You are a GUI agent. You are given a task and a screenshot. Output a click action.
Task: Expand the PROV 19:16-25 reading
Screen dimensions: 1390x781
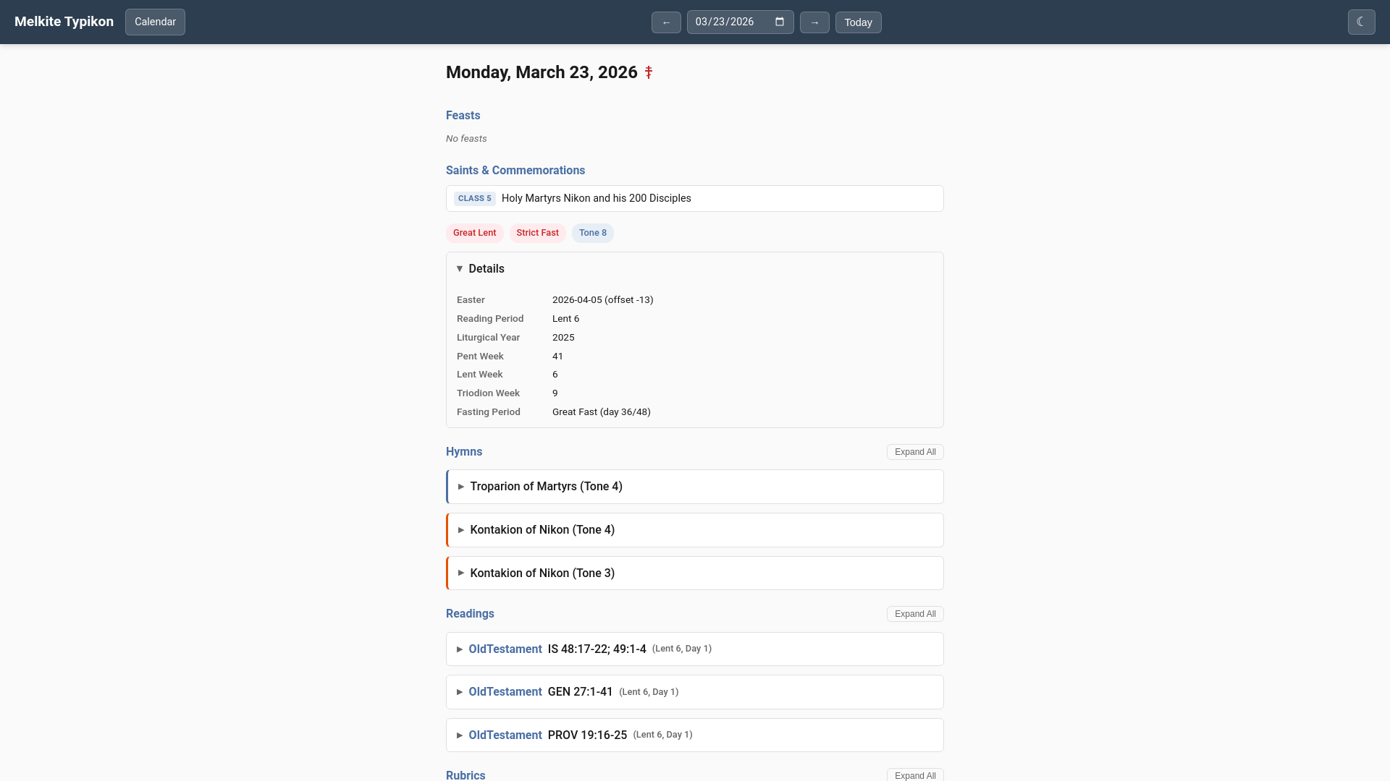tap(695, 735)
